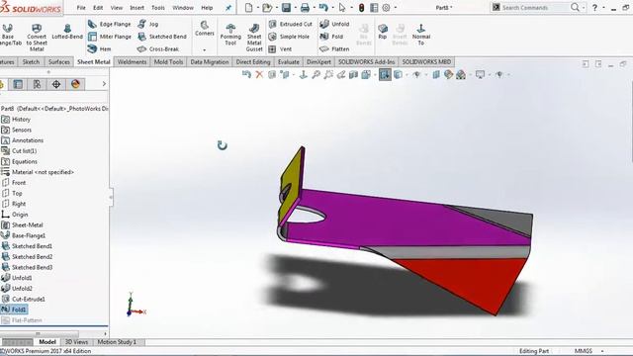Open the Insert menu
This screenshot has width=633, height=356.
[136, 8]
